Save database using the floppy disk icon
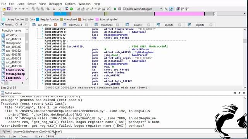 (x=9, y=9)
